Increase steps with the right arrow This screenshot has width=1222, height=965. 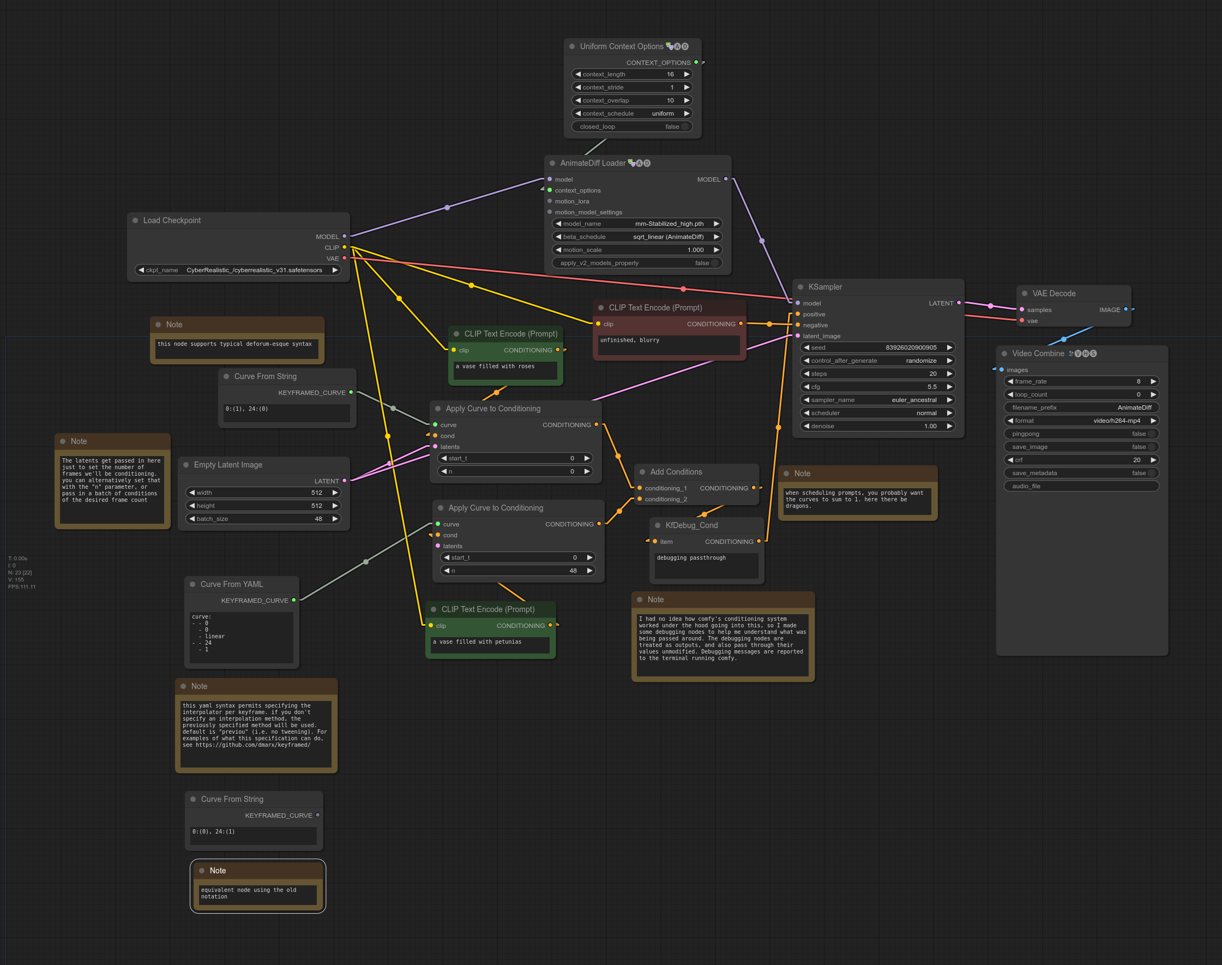(949, 374)
